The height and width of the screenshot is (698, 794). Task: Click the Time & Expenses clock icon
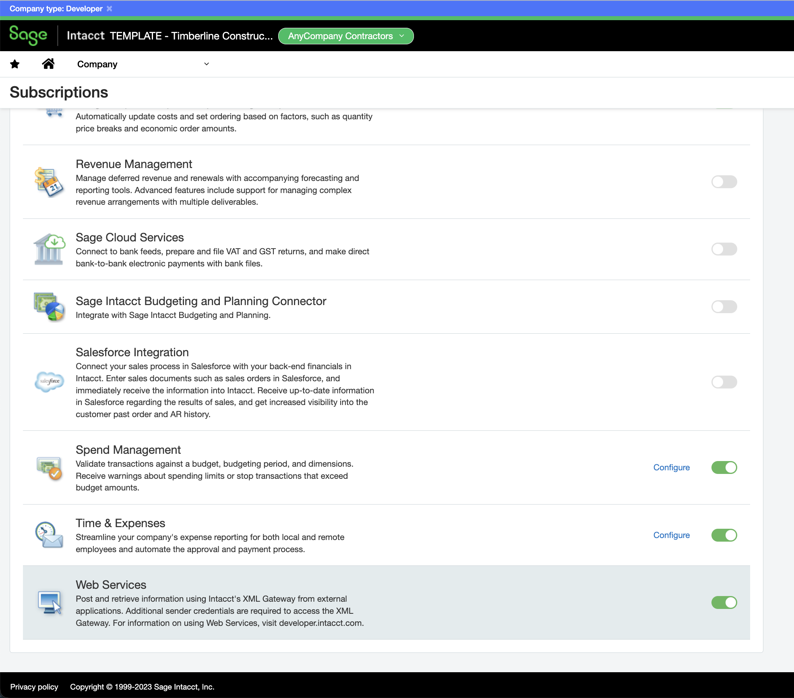tap(49, 535)
